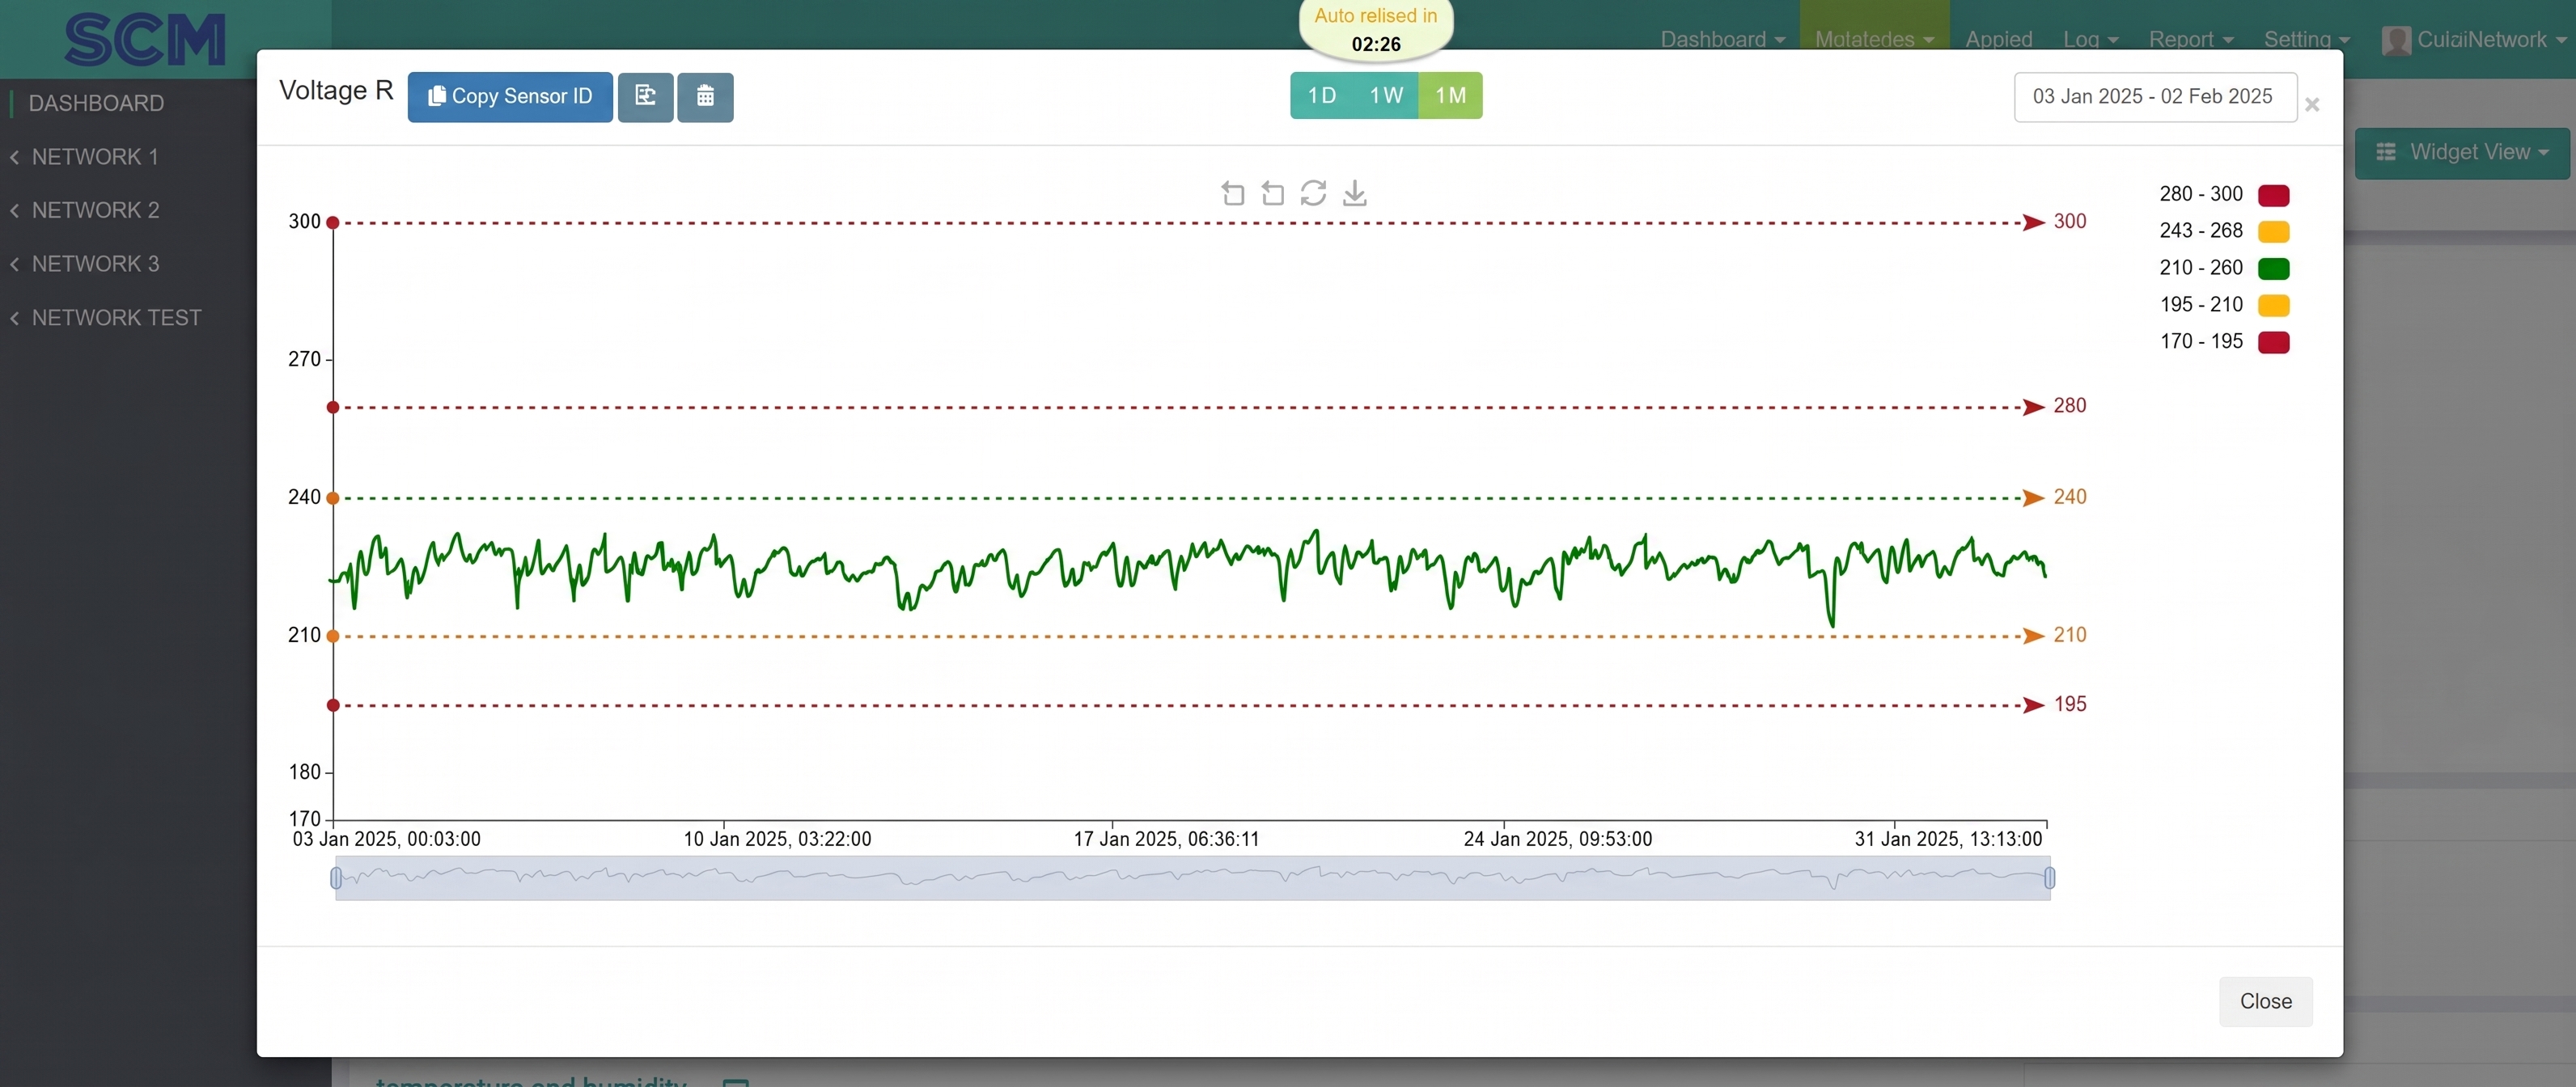Open the Dashboard menu in navbar

[x=1722, y=40]
